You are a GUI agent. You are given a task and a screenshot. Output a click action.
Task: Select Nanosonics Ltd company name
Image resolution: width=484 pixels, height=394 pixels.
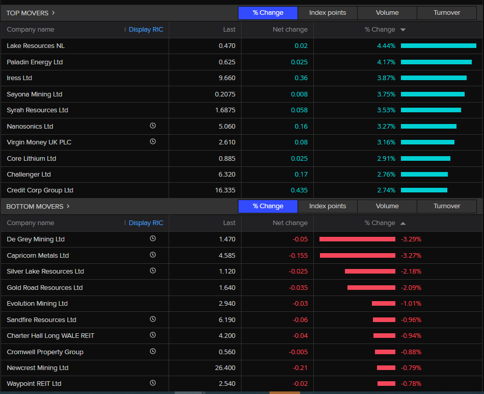pos(30,127)
